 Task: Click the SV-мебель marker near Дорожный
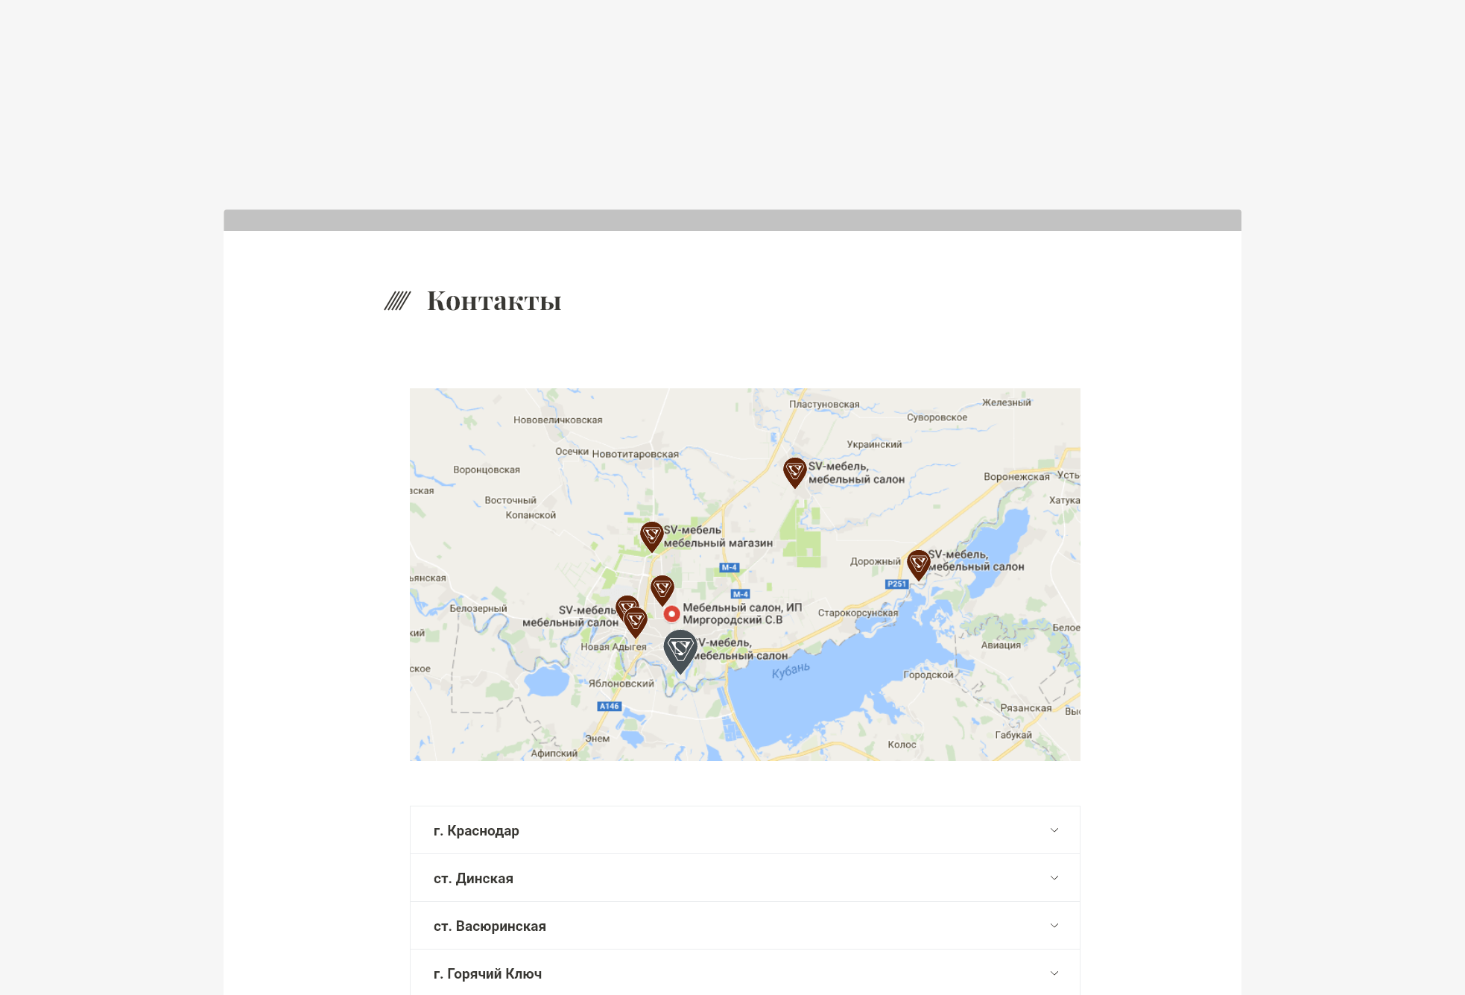click(919, 565)
